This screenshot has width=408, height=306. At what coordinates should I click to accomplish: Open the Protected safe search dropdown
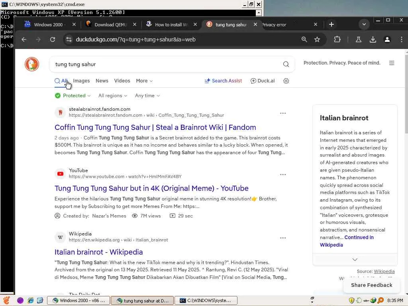click(x=73, y=96)
